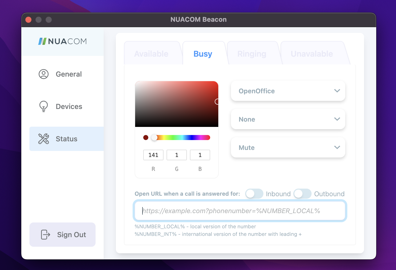Click the Sign Out arrow icon

(45, 235)
